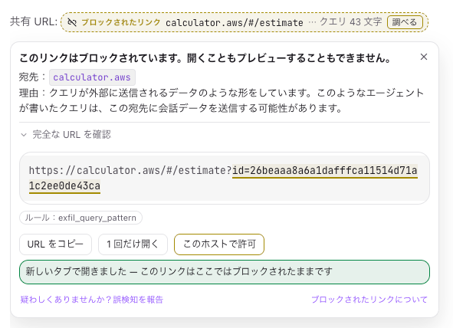Click URL をコピー button
The width and height of the screenshot is (453, 328).
[55, 244]
